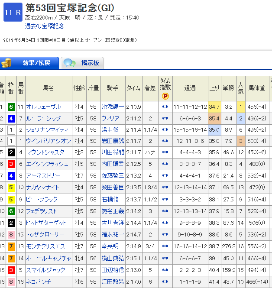The height and width of the screenshot is (288, 272).
Task: Click the 通過 column header
Action: (190, 88)
